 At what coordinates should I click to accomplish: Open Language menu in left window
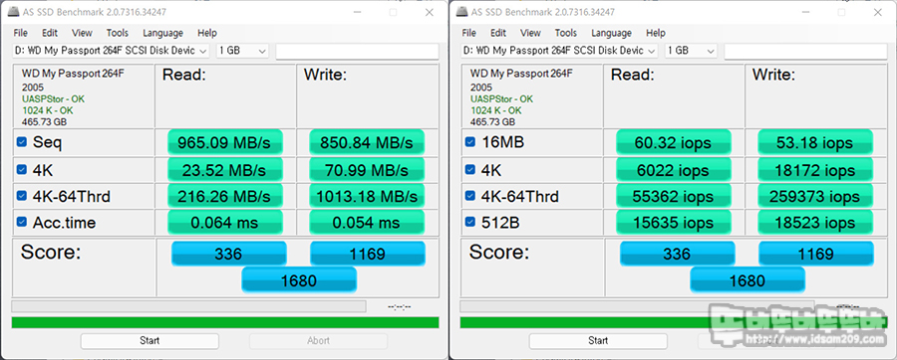click(163, 33)
